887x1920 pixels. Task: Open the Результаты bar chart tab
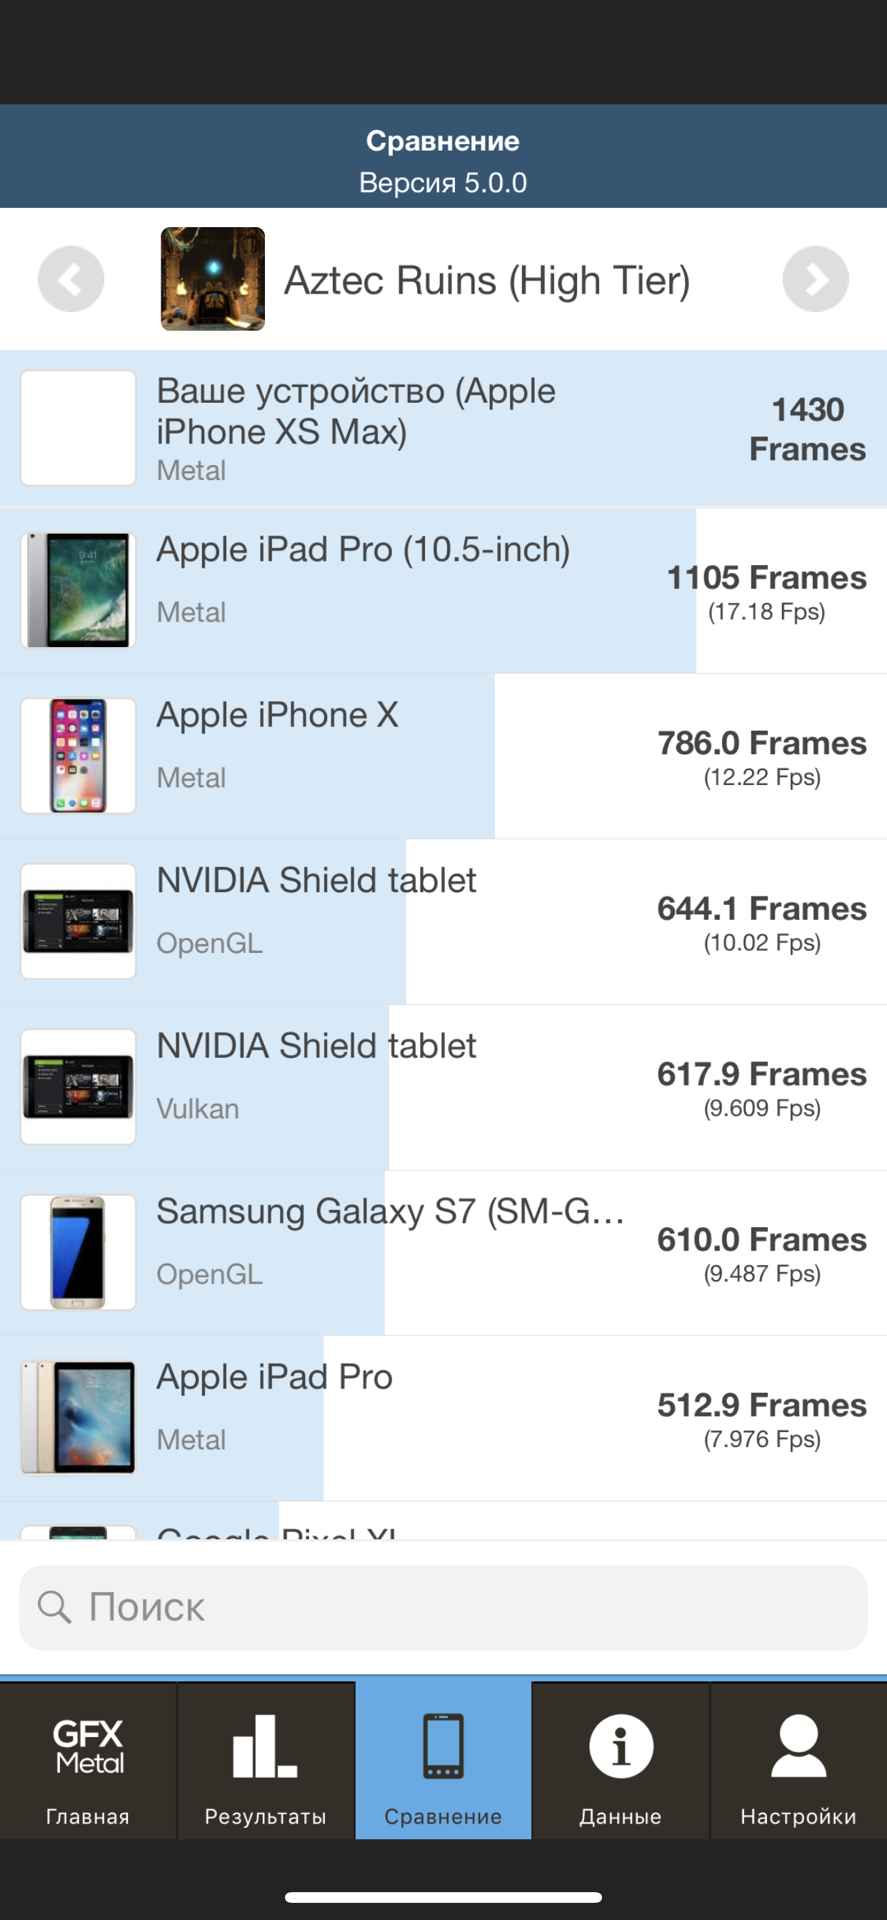[266, 1761]
